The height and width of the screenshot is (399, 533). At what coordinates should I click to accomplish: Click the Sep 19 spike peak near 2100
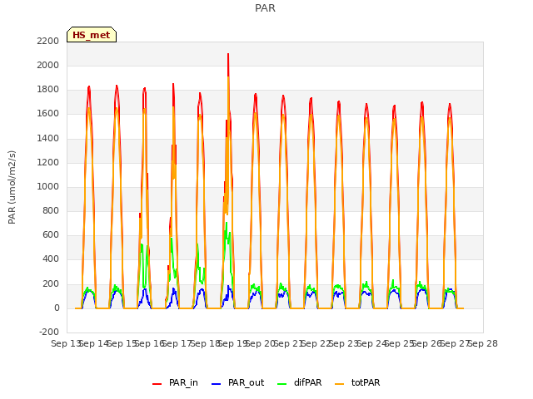pos(228,54)
